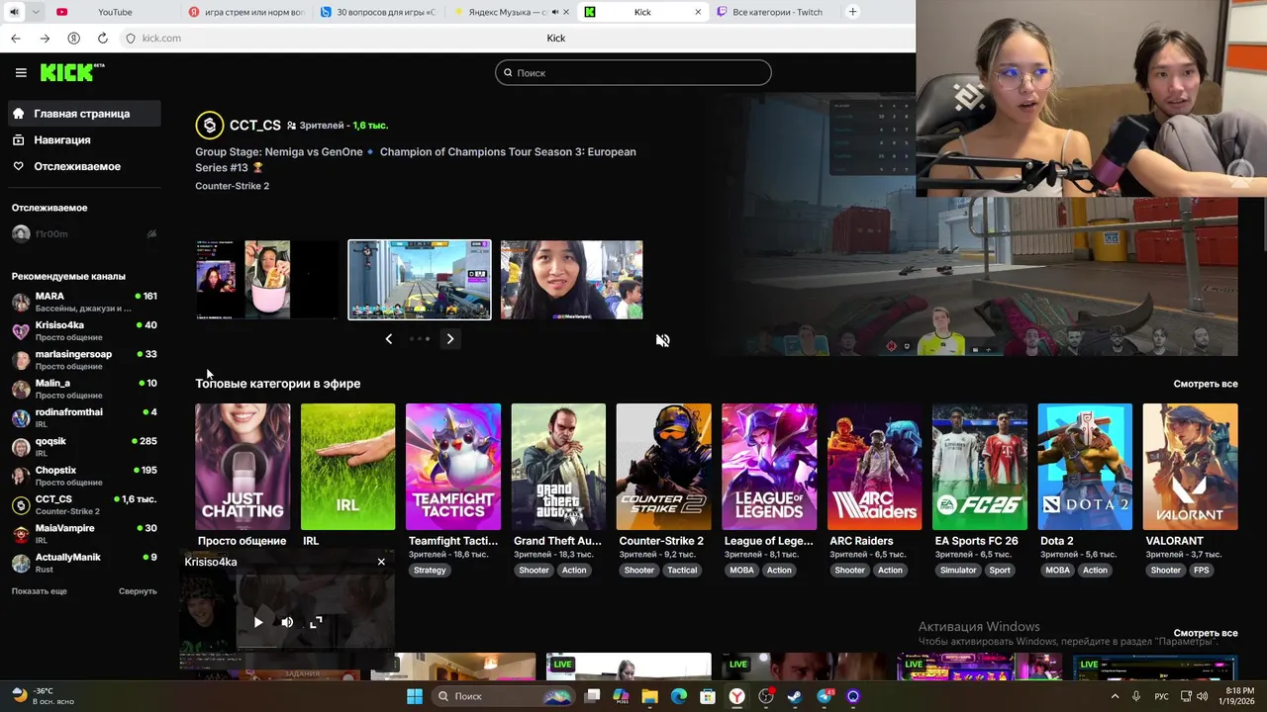
Task: Open Dota 2 category card
Action: pos(1085,467)
